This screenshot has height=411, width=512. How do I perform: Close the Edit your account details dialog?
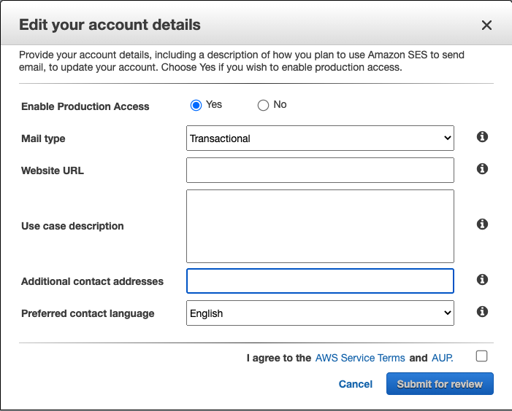486,26
